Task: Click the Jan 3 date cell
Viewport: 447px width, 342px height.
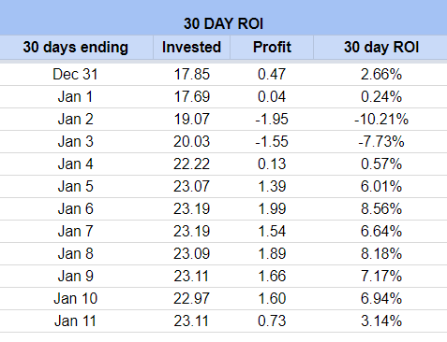Action: click(76, 142)
